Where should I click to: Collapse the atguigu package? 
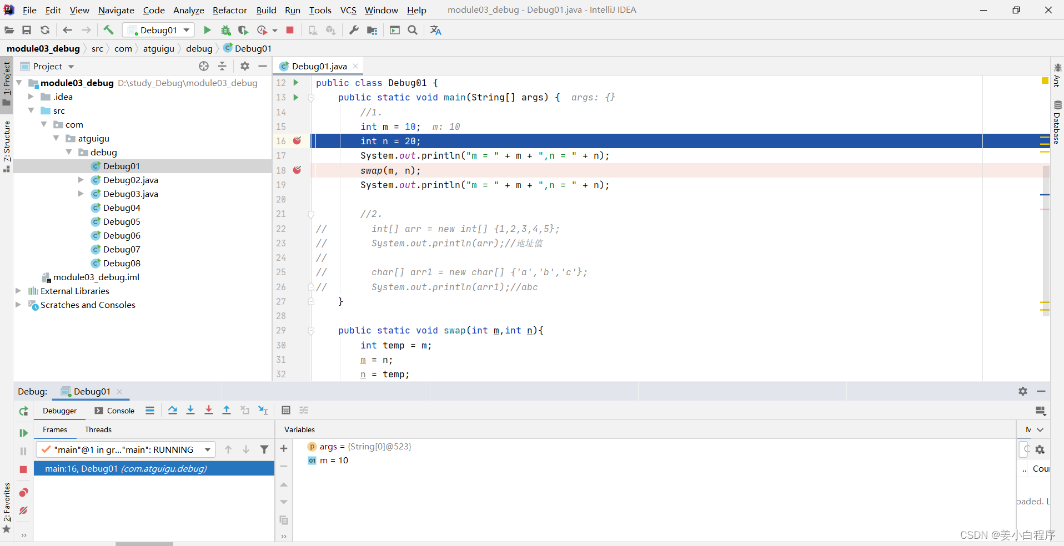pyautogui.click(x=56, y=138)
